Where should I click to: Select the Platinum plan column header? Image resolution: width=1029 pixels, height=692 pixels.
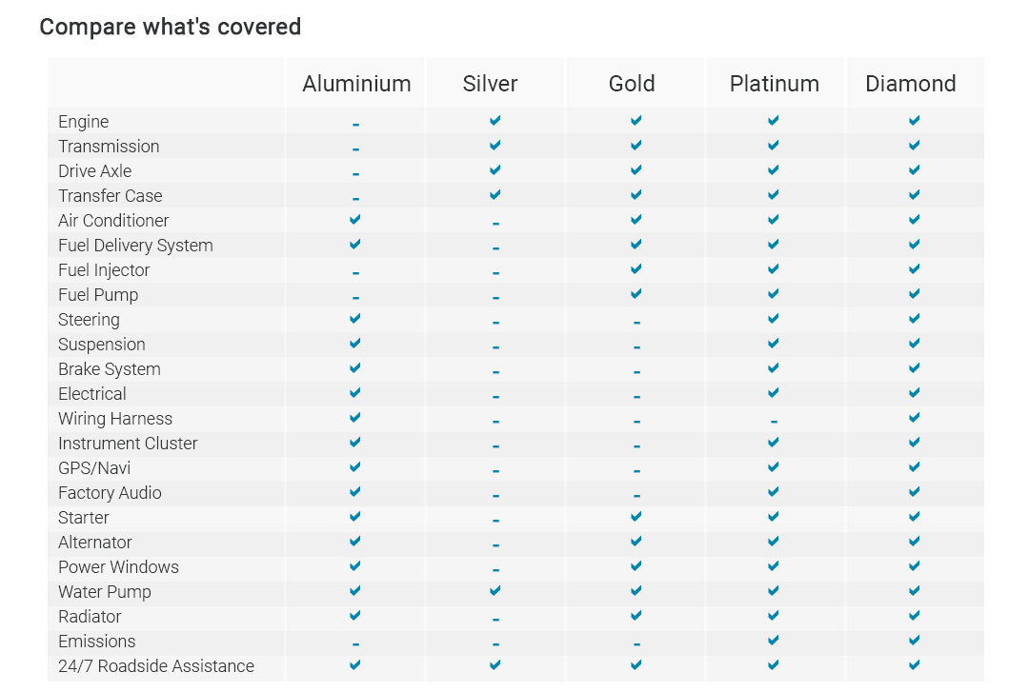(774, 84)
